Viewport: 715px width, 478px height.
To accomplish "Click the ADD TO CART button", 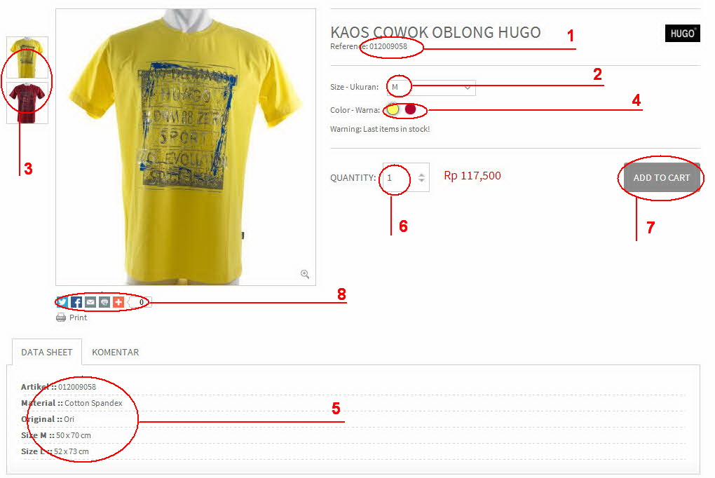I will pyautogui.click(x=662, y=178).
